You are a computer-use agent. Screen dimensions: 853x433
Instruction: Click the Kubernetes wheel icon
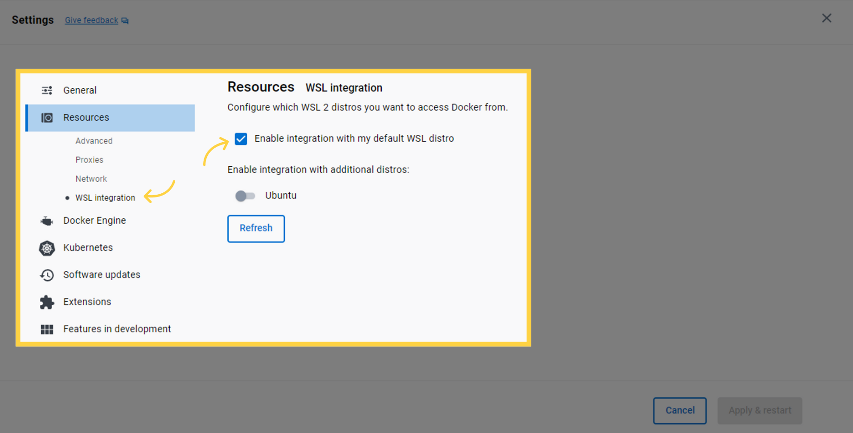tap(47, 248)
